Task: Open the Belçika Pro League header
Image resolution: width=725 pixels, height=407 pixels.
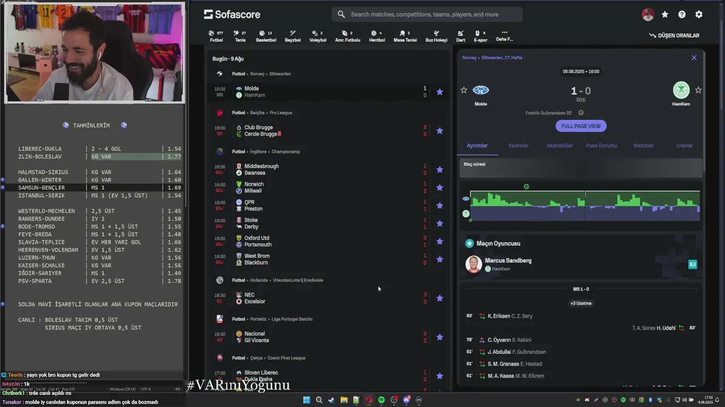Action: click(262, 112)
